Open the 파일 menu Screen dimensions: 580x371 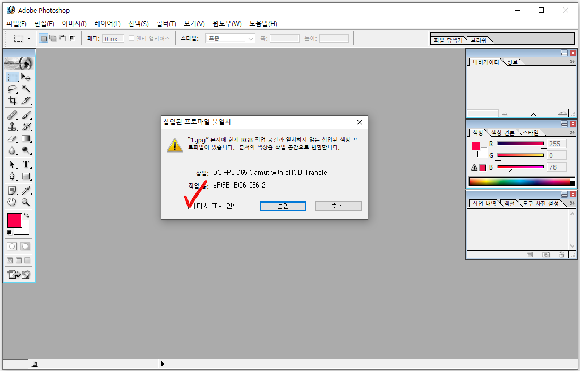tap(16, 24)
